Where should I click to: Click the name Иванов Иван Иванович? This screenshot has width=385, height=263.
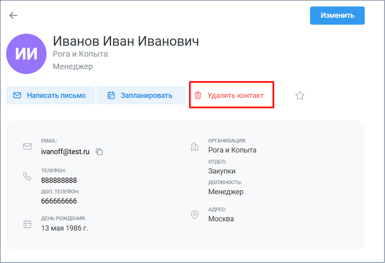tap(126, 41)
